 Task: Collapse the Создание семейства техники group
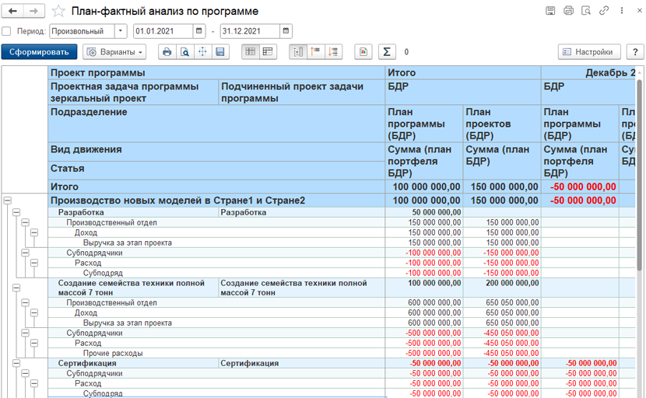(16, 288)
